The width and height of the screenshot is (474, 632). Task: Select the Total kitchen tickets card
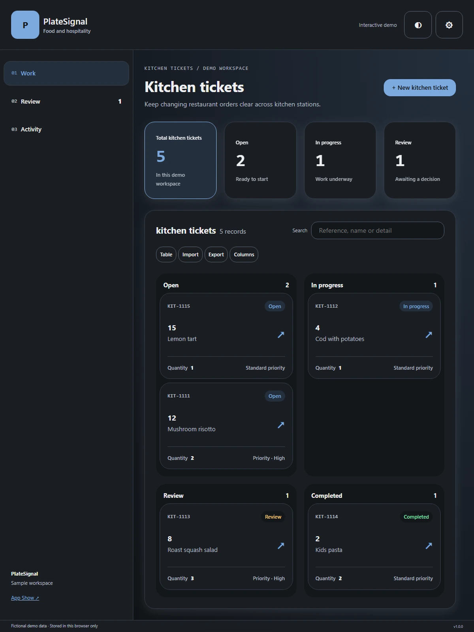(x=181, y=160)
